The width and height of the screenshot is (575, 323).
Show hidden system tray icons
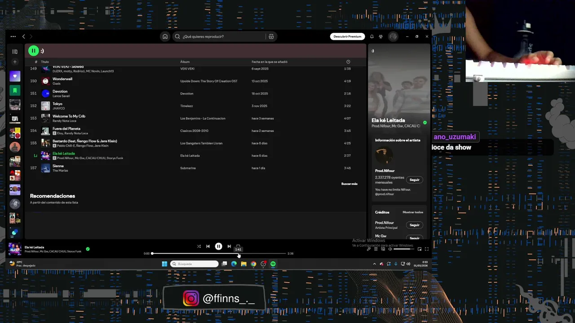375,264
